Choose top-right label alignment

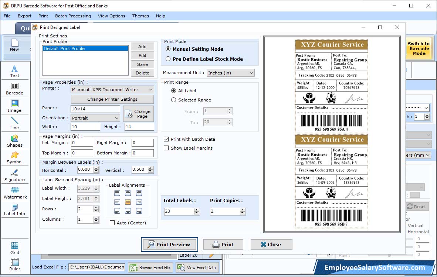click(139, 193)
